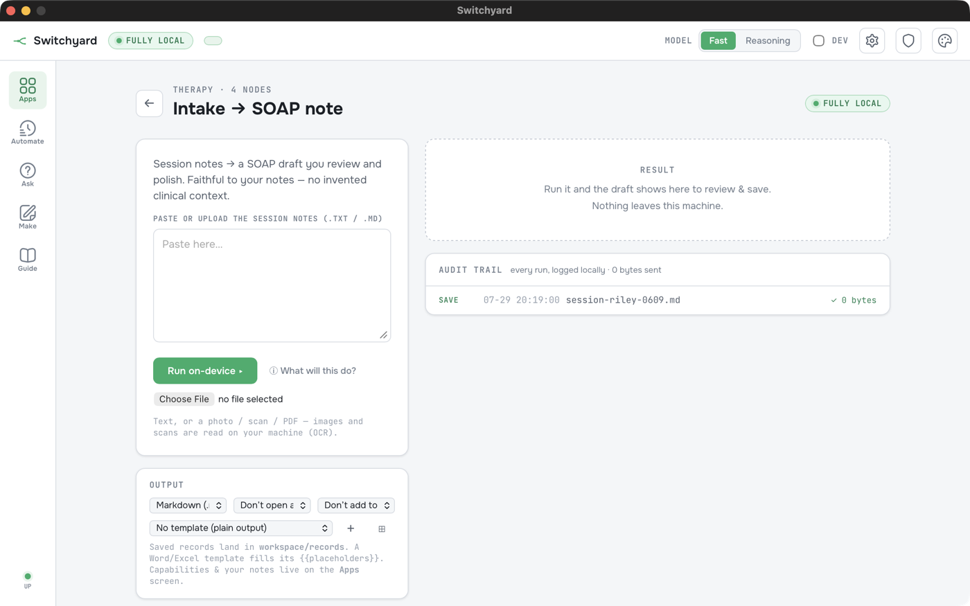
Task: Click Run on-device button
Action: (205, 371)
